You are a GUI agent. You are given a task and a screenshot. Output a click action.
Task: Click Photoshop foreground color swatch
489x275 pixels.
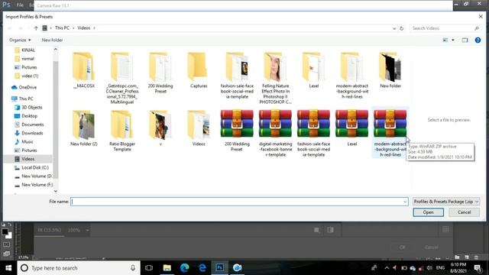click(5, 231)
